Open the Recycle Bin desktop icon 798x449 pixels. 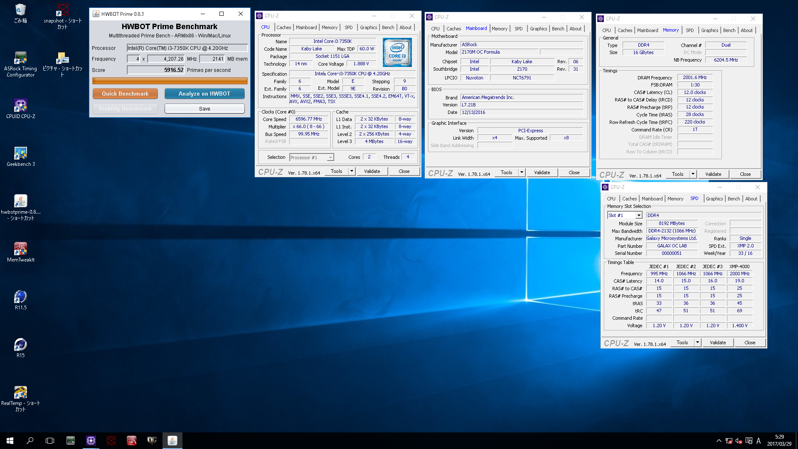click(x=20, y=13)
